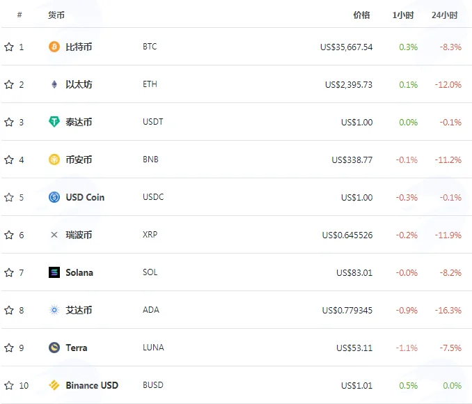Open the USD Coin name link
The height and width of the screenshot is (404, 472).
click(x=85, y=197)
